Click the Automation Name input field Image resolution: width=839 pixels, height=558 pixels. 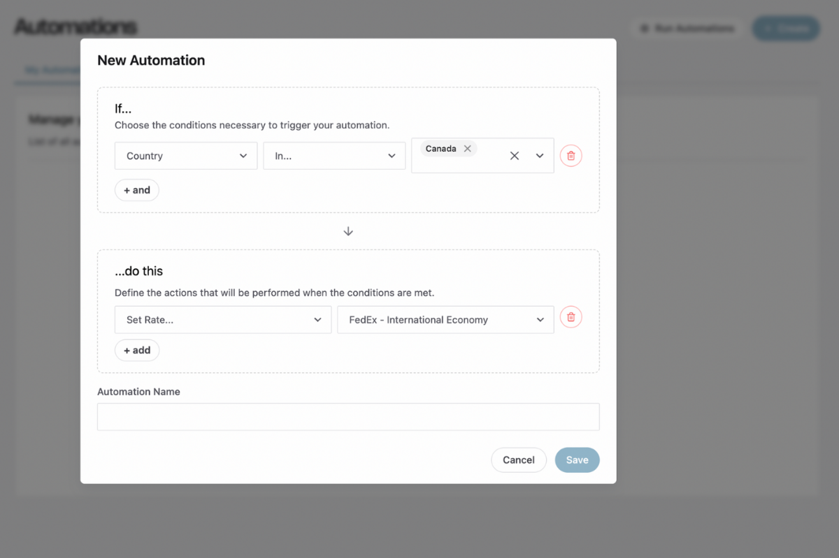point(348,417)
